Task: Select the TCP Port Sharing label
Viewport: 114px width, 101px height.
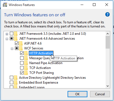Action: click(x=42, y=73)
